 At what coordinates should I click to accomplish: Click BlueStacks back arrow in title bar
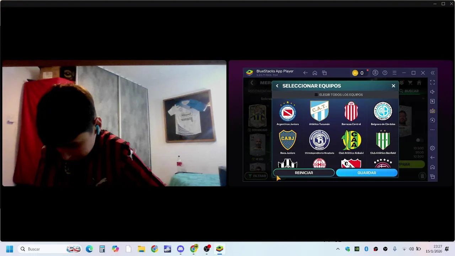pyautogui.click(x=305, y=73)
